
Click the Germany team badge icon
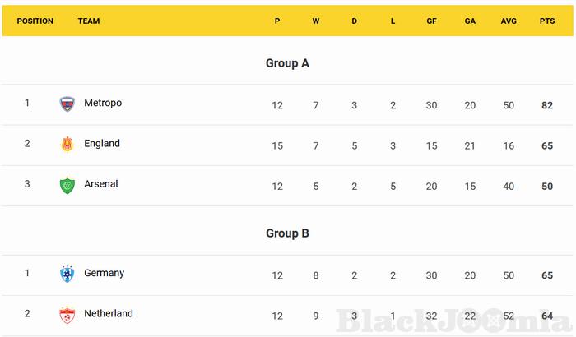[x=67, y=274]
